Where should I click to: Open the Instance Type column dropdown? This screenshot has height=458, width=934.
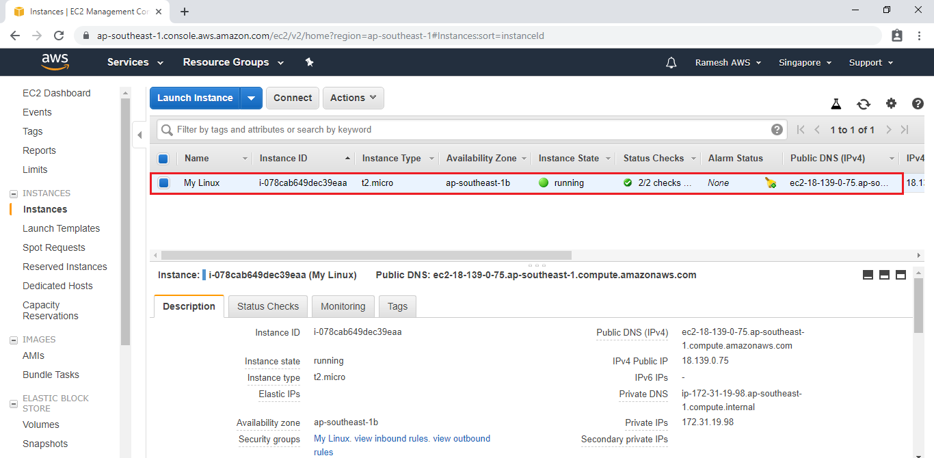pos(431,159)
